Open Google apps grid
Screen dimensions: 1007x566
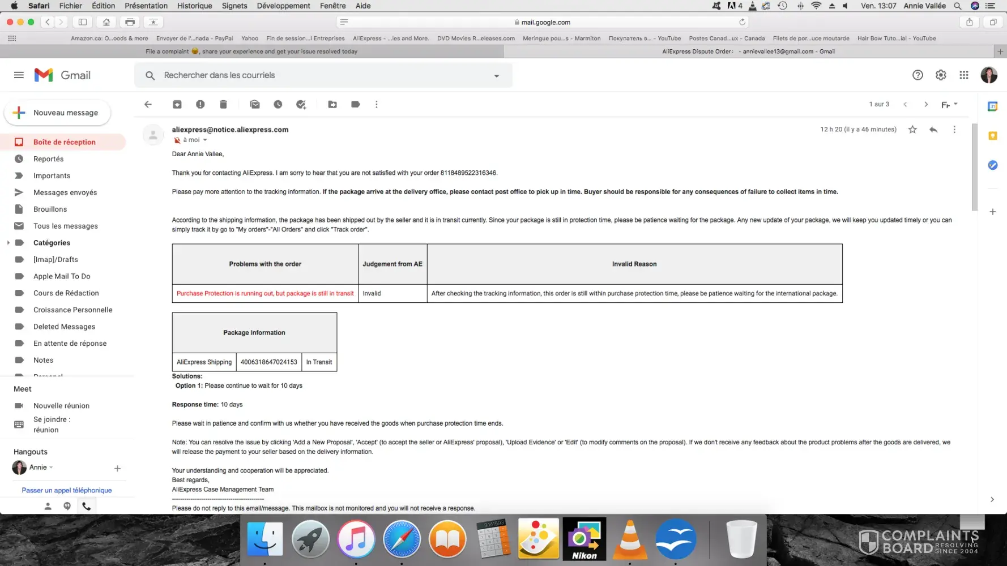964,75
